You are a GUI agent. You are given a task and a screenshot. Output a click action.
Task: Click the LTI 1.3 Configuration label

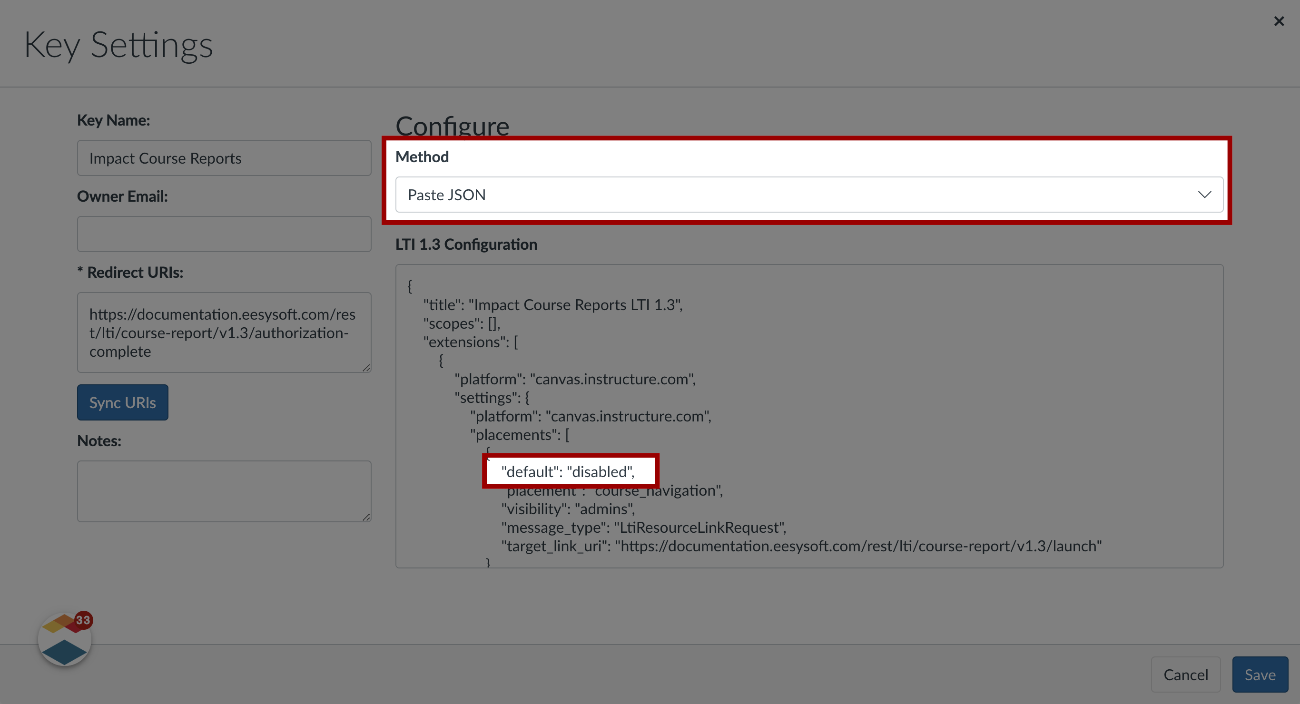(466, 244)
